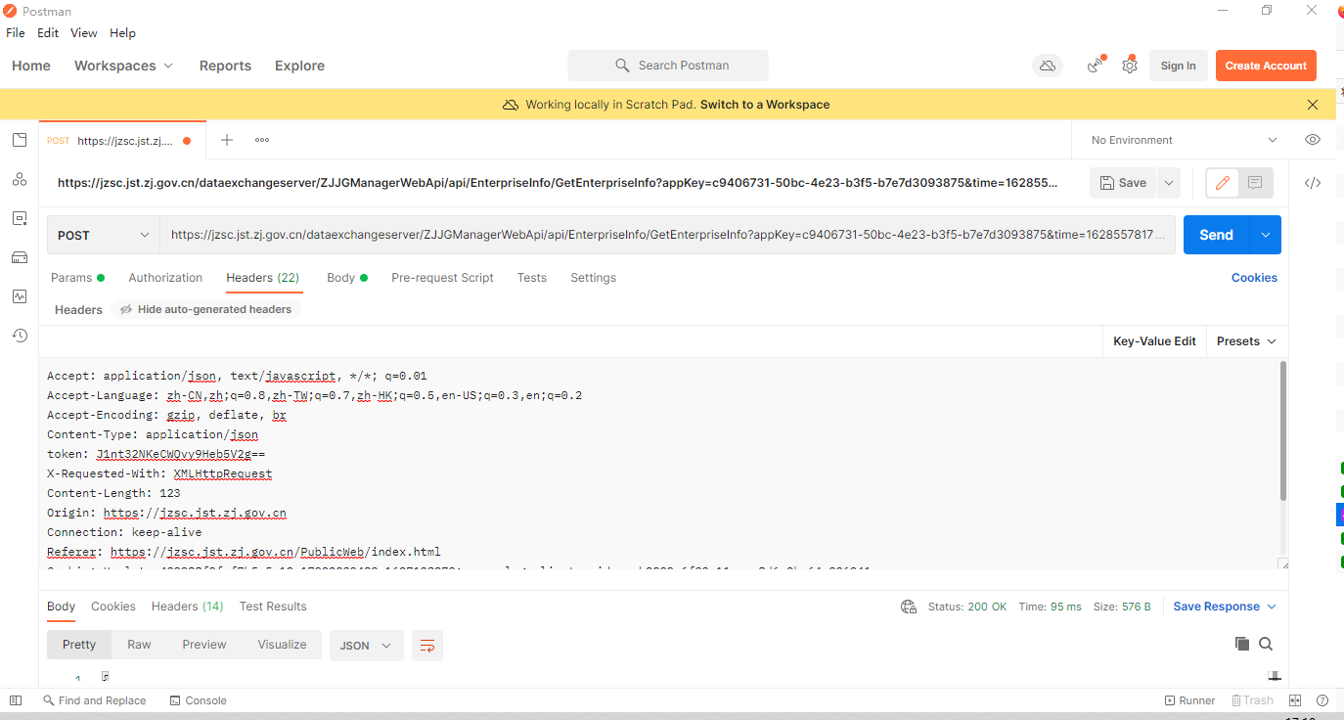Switch to two-pane layout view
This screenshot has width=1344, height=720.
(x=1295, y=700)
